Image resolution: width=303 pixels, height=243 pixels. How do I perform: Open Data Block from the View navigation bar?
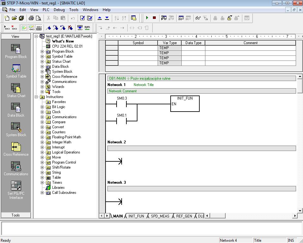pyautogui.click(x=16, y=110)
